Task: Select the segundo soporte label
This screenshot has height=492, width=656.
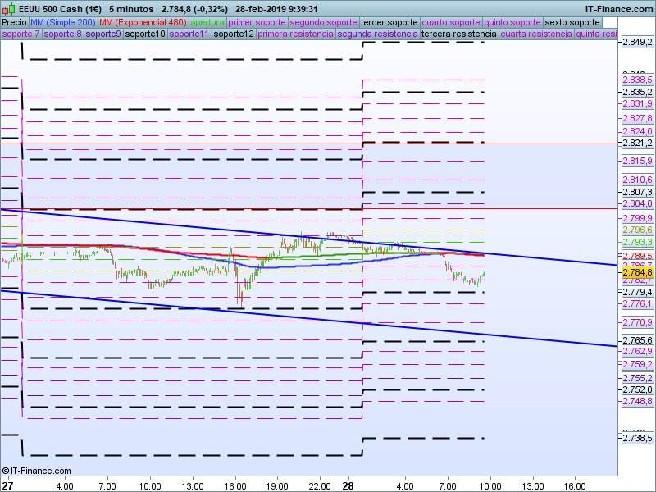Action: (323, 22)
